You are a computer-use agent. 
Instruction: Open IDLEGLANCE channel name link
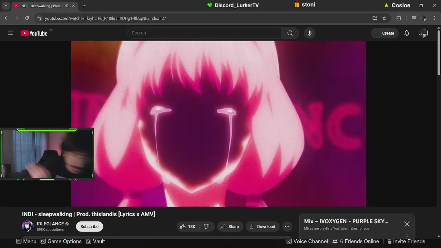coord(50,224)
